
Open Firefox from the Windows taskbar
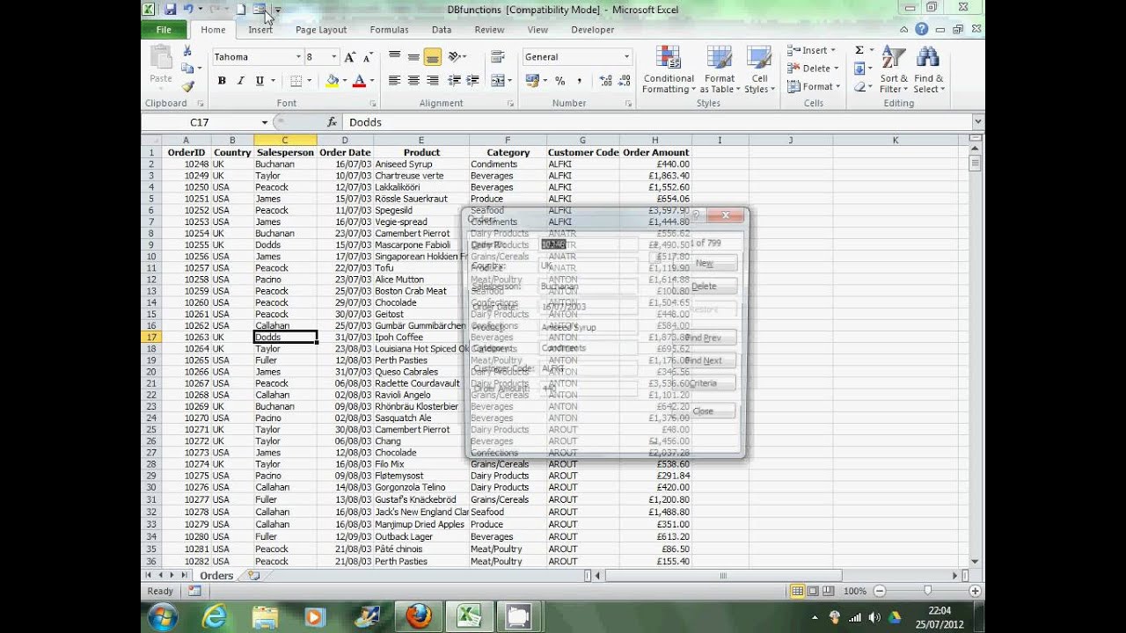[418, 617]
